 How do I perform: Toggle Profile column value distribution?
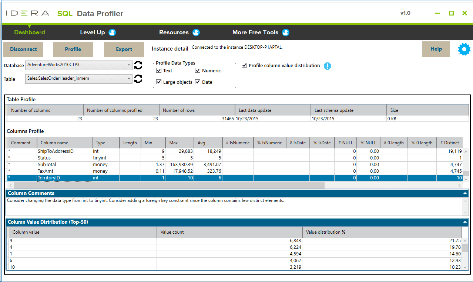pyautogui.click(x=244, y=65)
